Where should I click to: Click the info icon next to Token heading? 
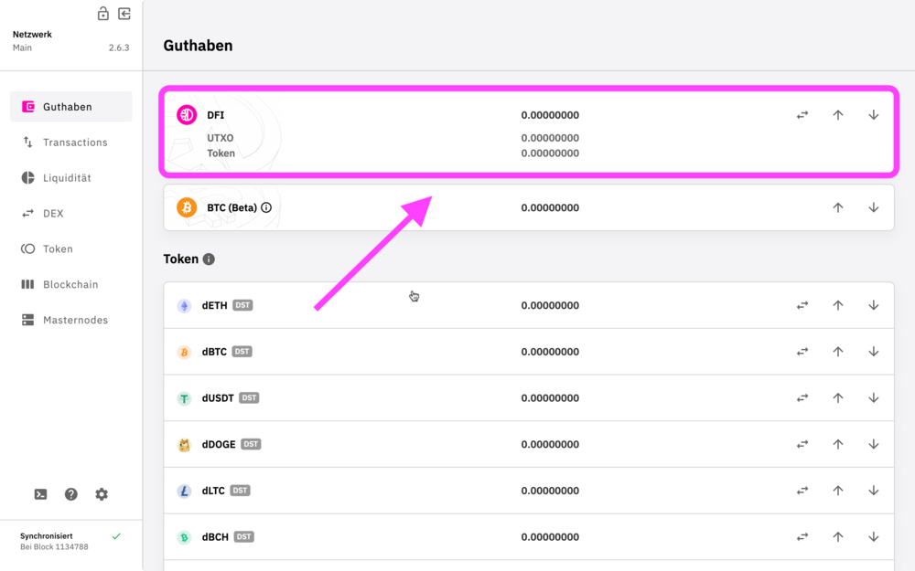(x=209, y=259)
